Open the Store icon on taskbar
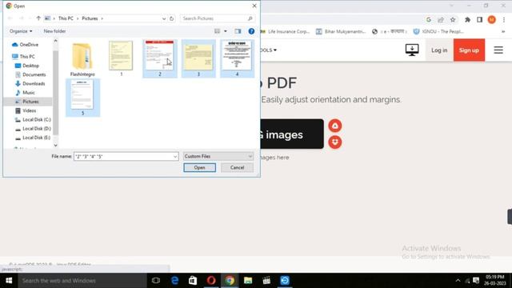 click(x=193, y=281)
